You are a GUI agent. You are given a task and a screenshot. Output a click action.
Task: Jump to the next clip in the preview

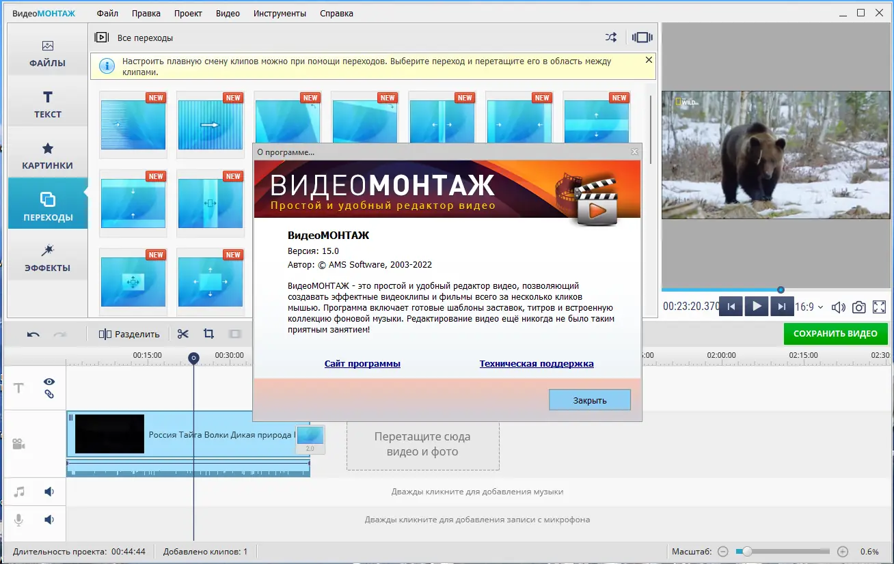(782, 307)
